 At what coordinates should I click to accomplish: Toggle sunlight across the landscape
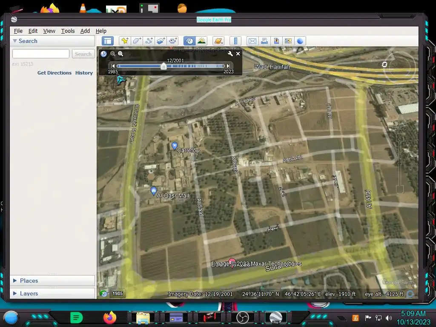click(x=201, y=41)
